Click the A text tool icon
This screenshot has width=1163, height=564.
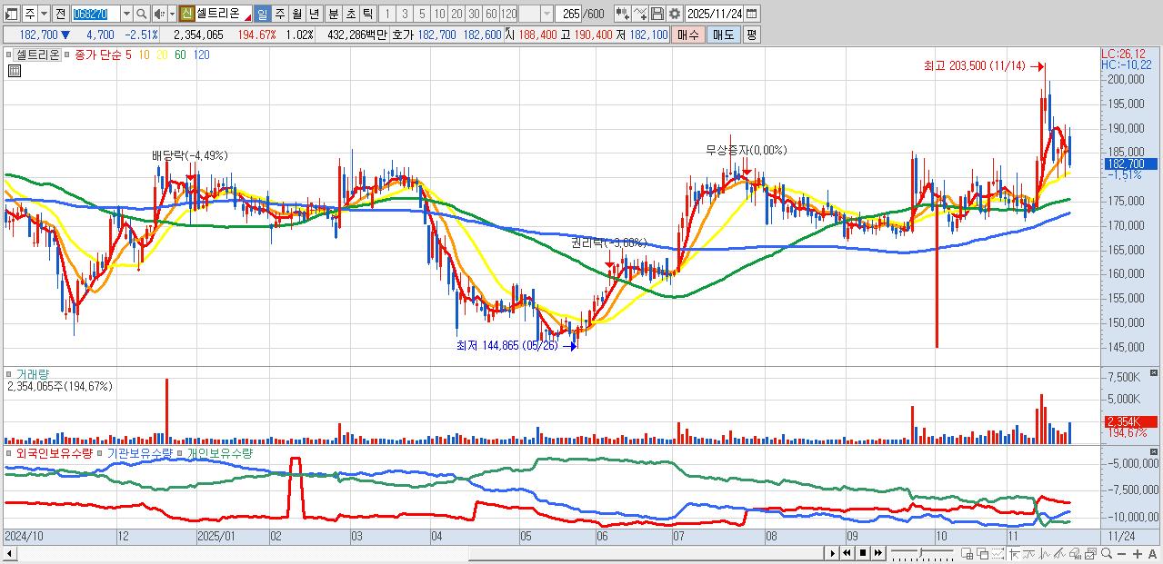1152,554
